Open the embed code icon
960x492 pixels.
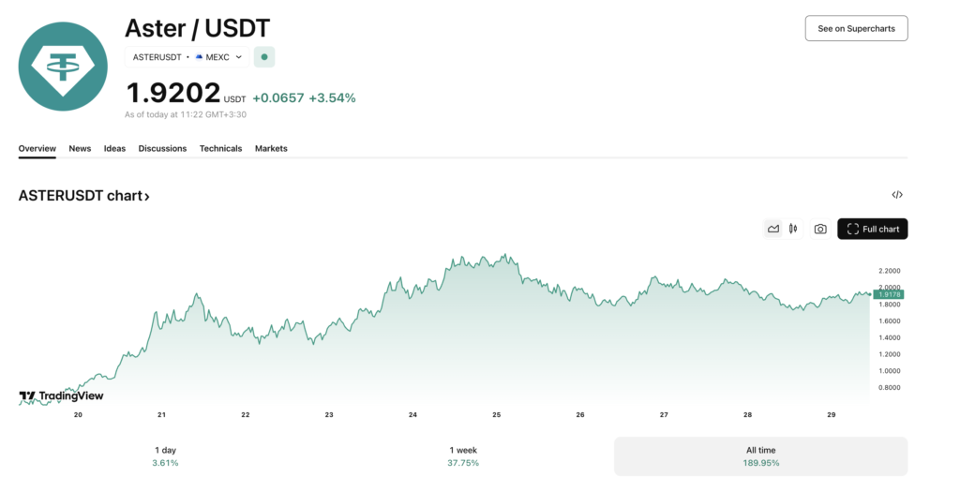click(x=897, y=195)
